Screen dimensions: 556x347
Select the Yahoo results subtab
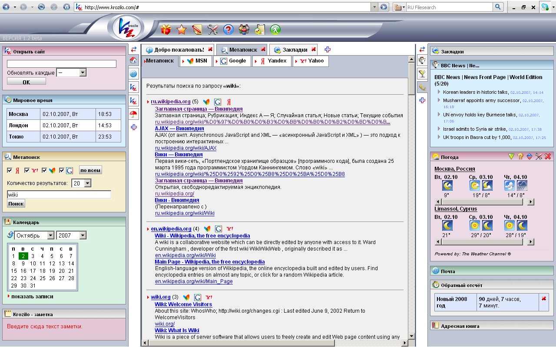point(311,61)
